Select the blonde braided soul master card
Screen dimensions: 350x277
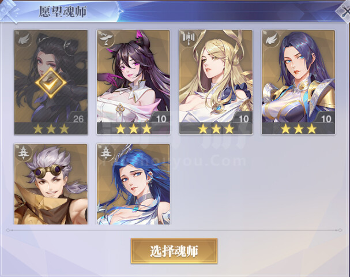(x=216, y=82)
